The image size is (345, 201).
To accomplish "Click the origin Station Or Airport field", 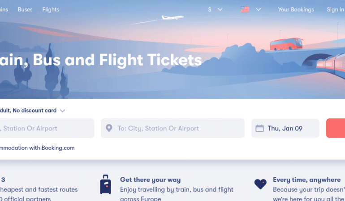I will [45, 129].
